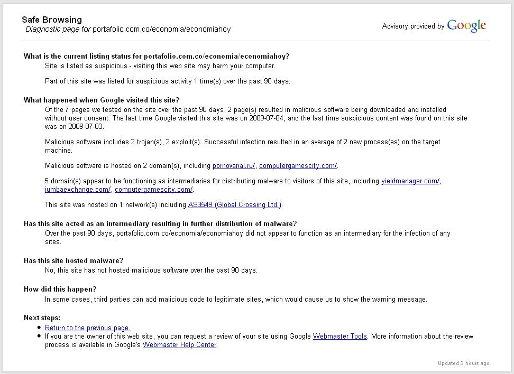Click text 'Site is listed as suspicious'

tap(86, 66)
